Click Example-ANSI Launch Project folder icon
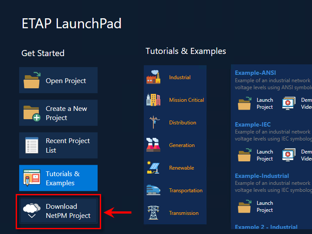The width and height of the screenshot is (312, 234). [x=244, y=103]
